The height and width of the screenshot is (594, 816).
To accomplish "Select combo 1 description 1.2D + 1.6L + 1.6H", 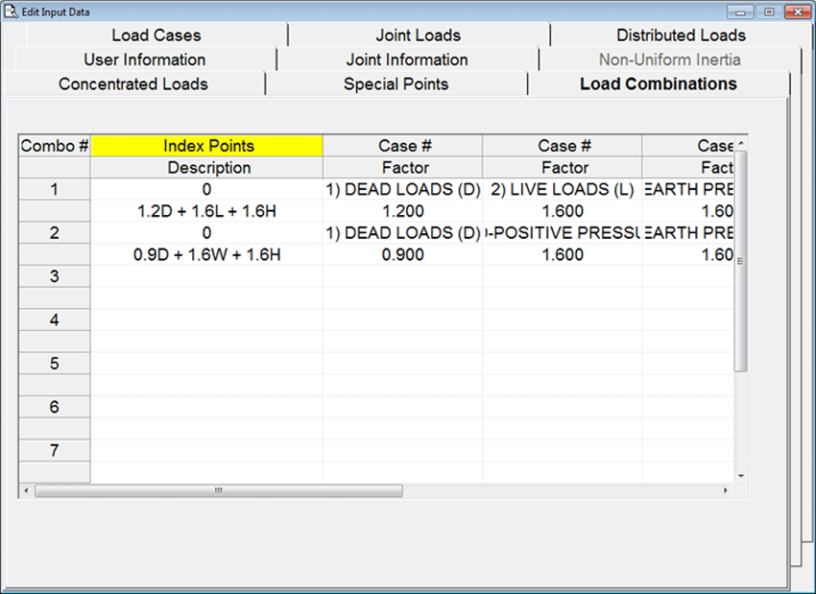I will coord(207,211).
